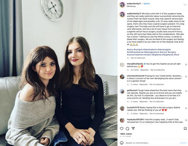This screenshot has width=188, height=146.
Task: View the 1862 J'aime likes list
Action: point(126,134)
